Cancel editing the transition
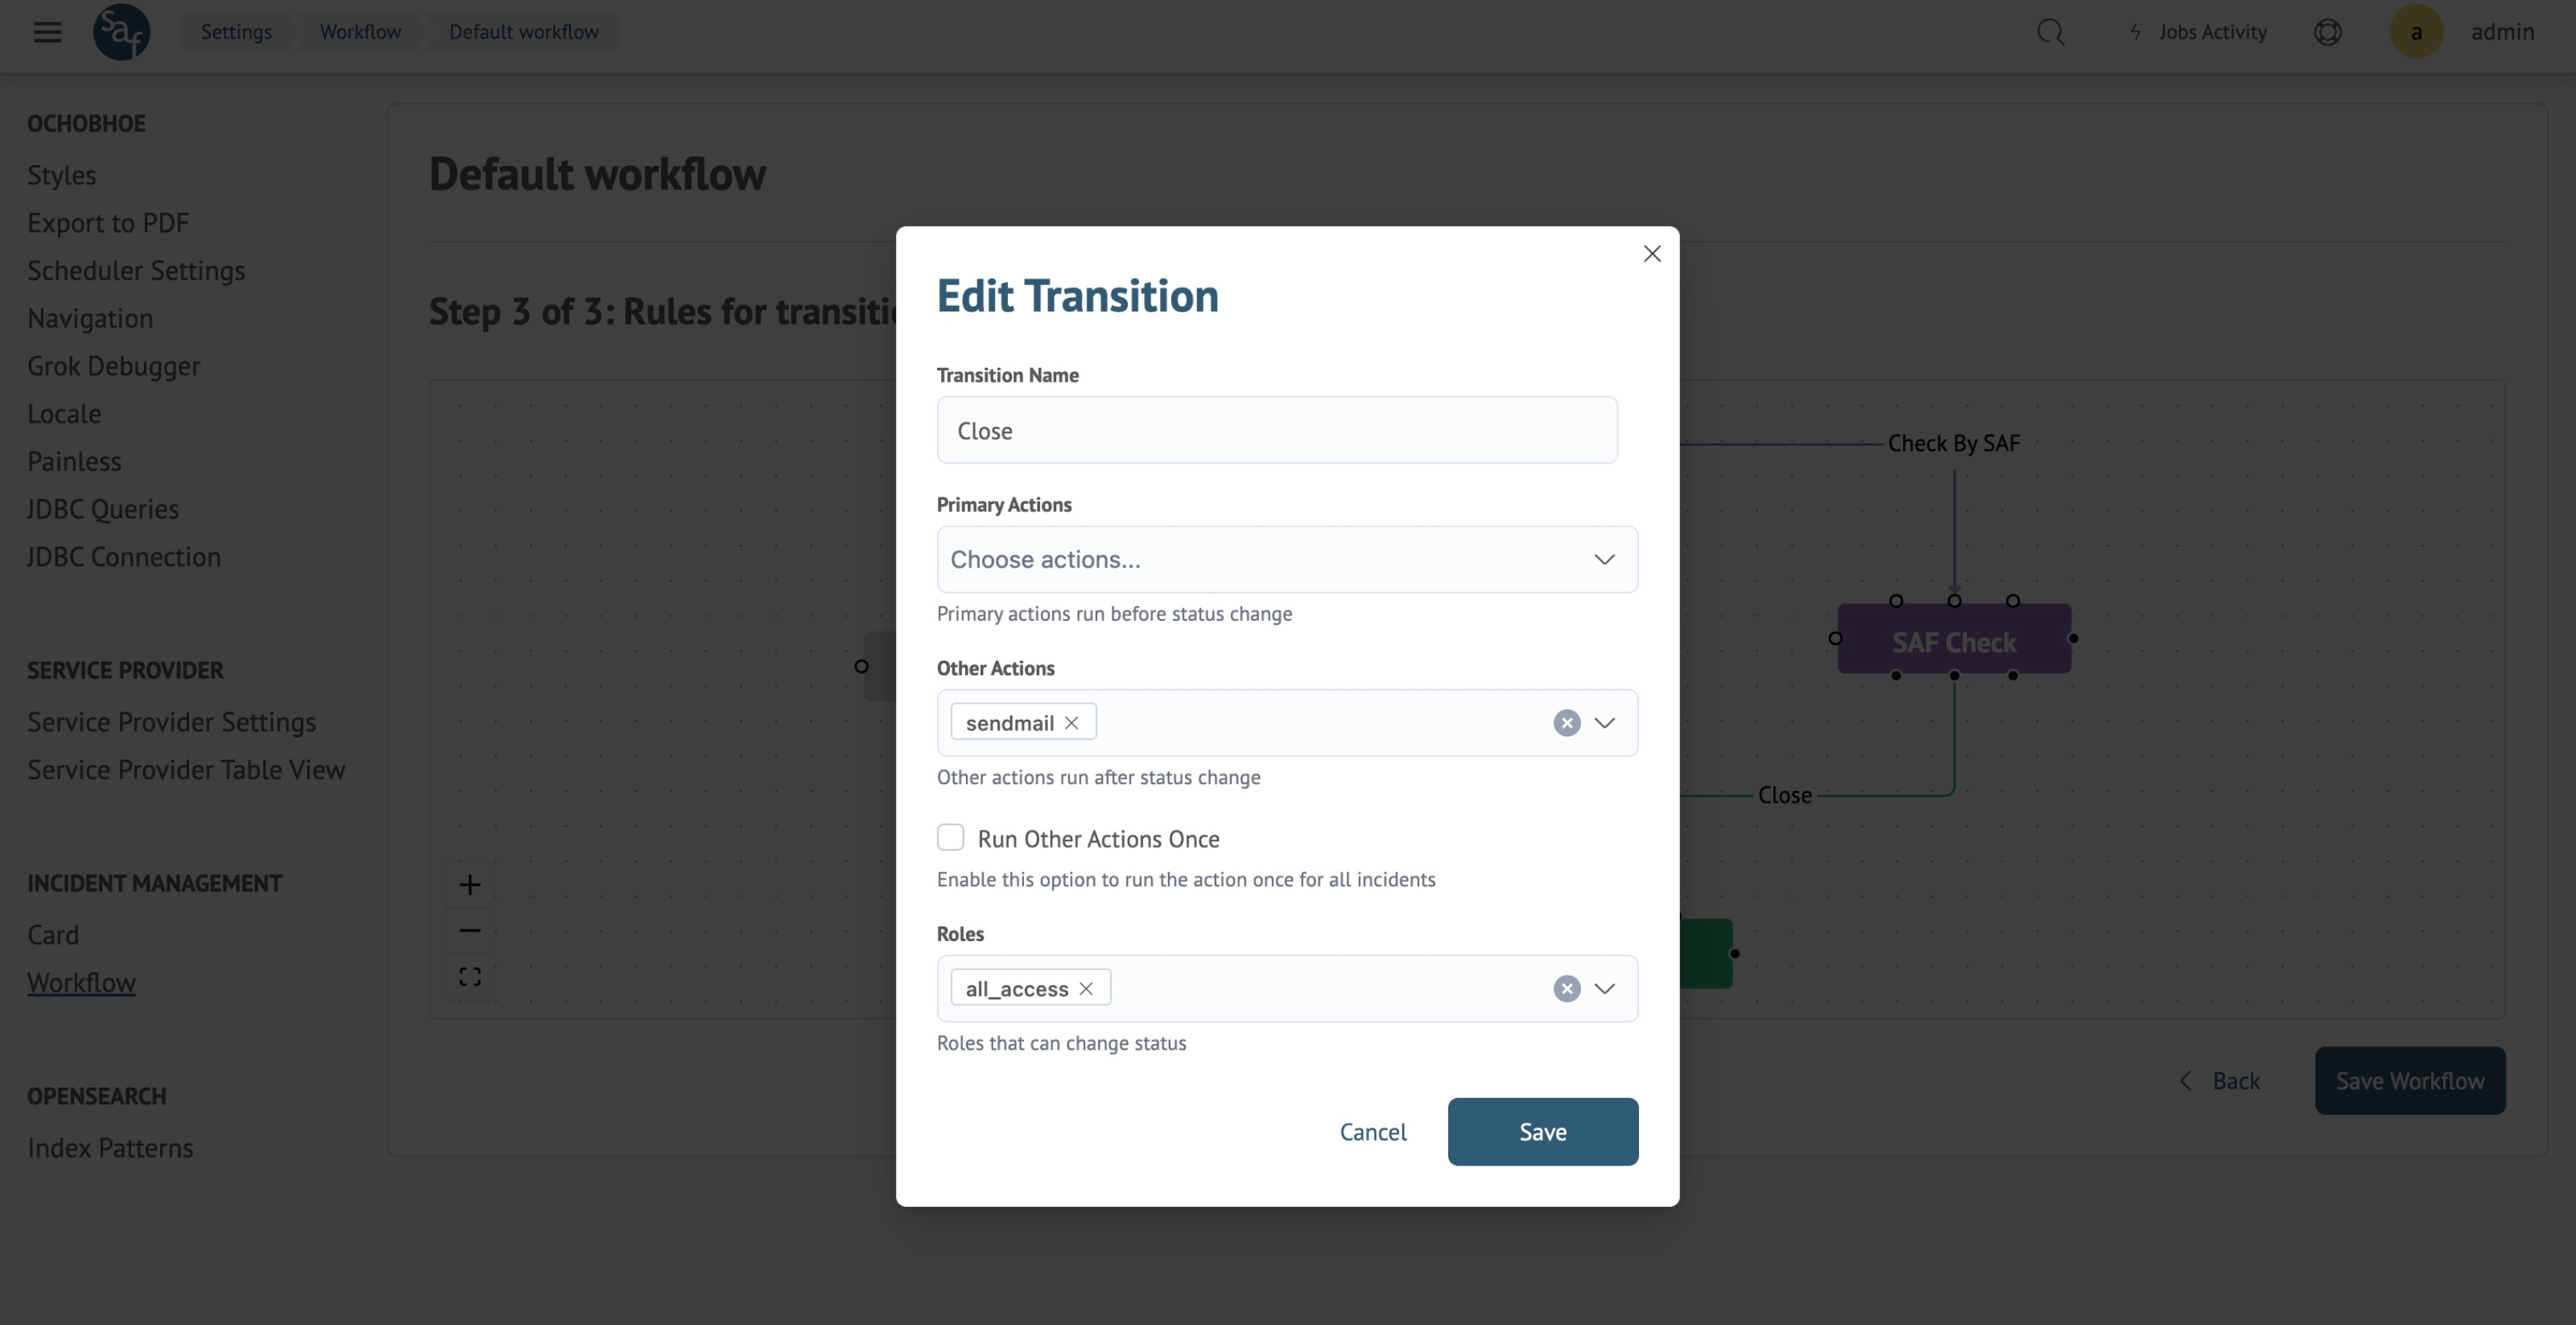2576x1325 pixels. pos(1372,1131)
